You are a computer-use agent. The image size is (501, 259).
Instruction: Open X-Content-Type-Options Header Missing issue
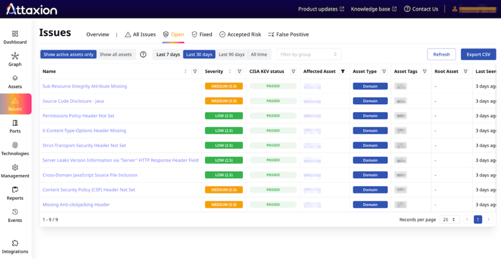pos(84,130)
